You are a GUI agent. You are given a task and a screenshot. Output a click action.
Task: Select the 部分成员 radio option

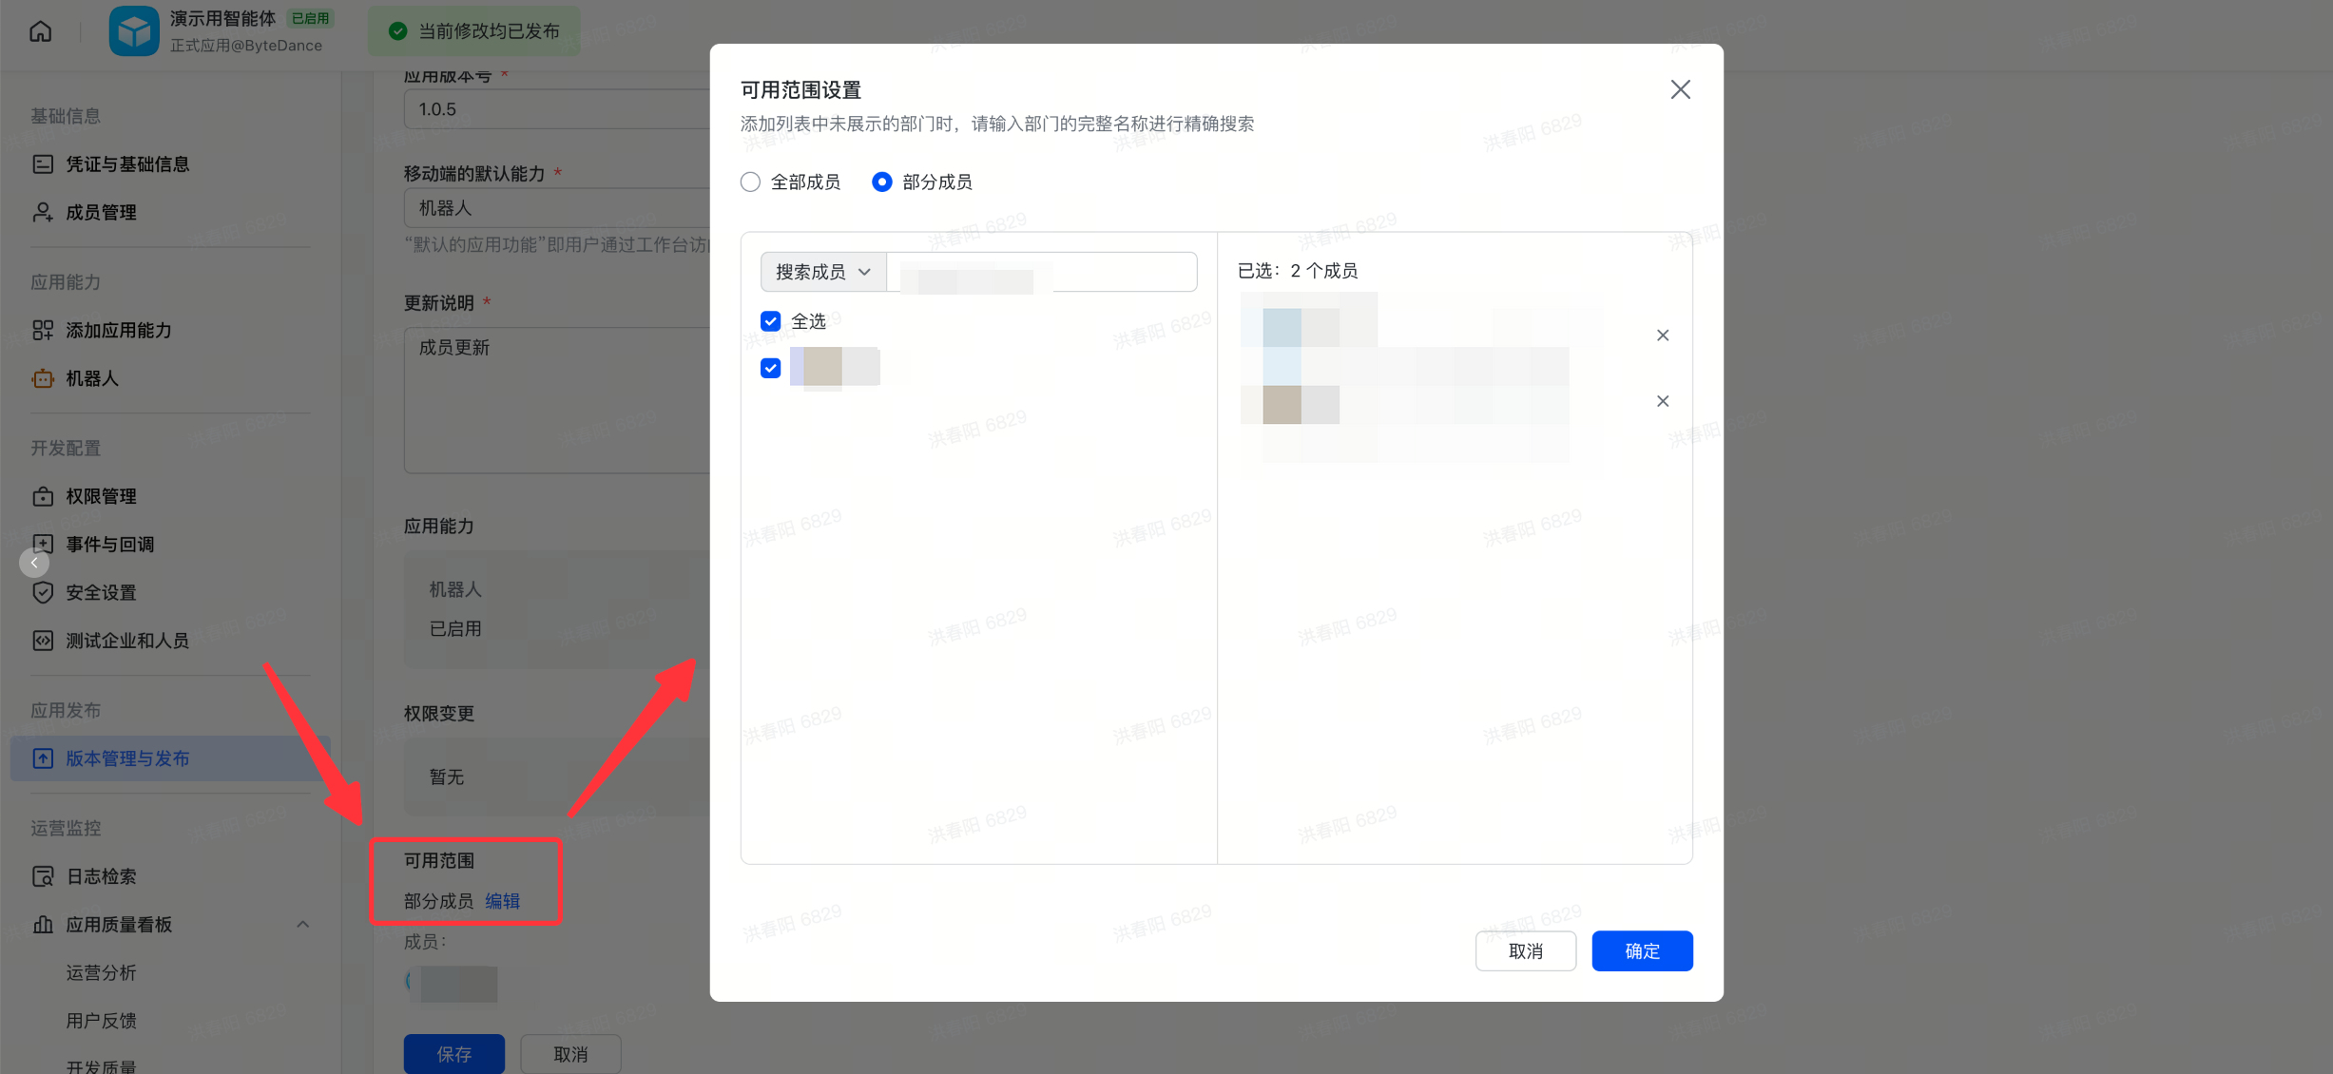881,182
